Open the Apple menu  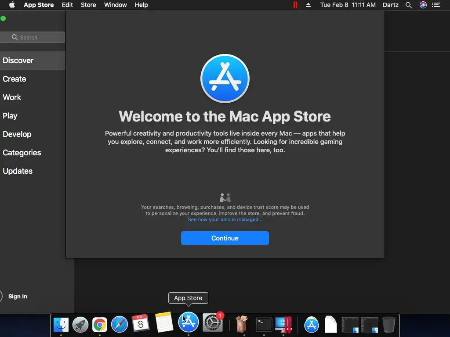coord(12,5)
